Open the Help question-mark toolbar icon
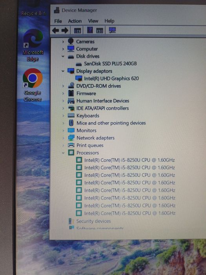 point(90,30)
